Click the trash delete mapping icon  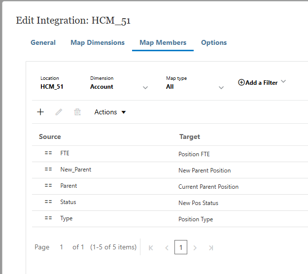pyautogui.click(x=77, y=112)
